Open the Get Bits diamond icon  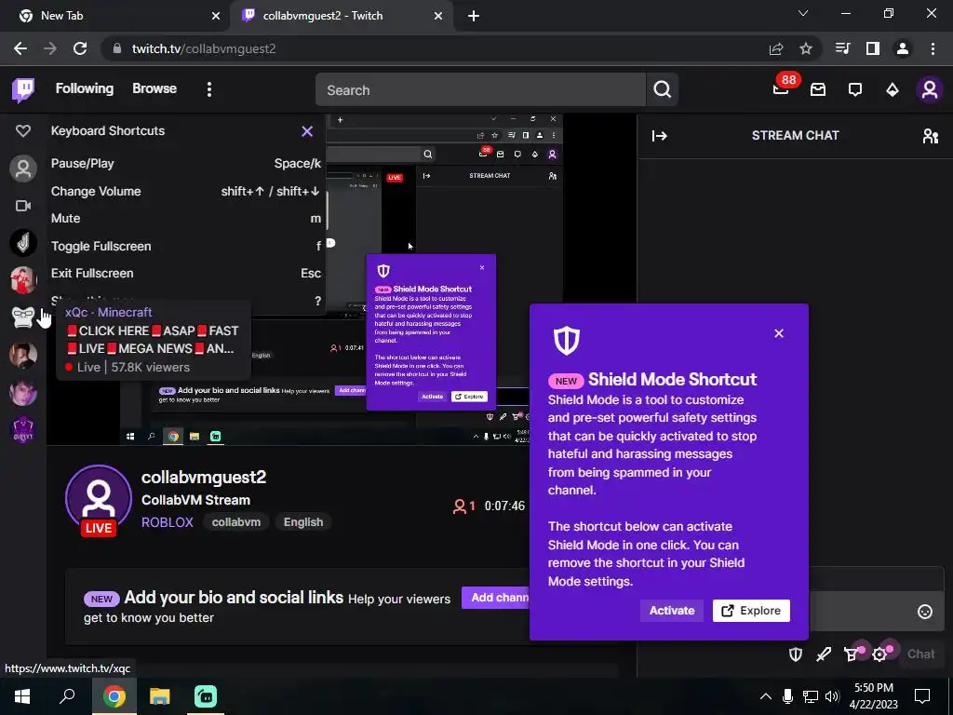[893, 90]
